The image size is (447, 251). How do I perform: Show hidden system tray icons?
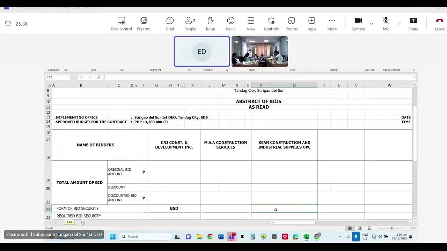[x=340, y=237]
